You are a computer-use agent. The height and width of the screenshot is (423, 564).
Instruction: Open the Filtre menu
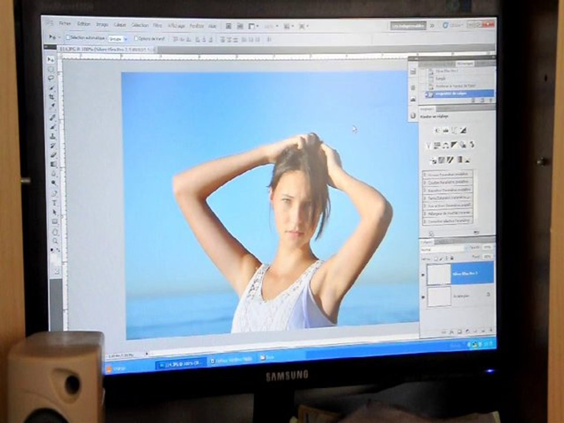[x=157, y=25]
